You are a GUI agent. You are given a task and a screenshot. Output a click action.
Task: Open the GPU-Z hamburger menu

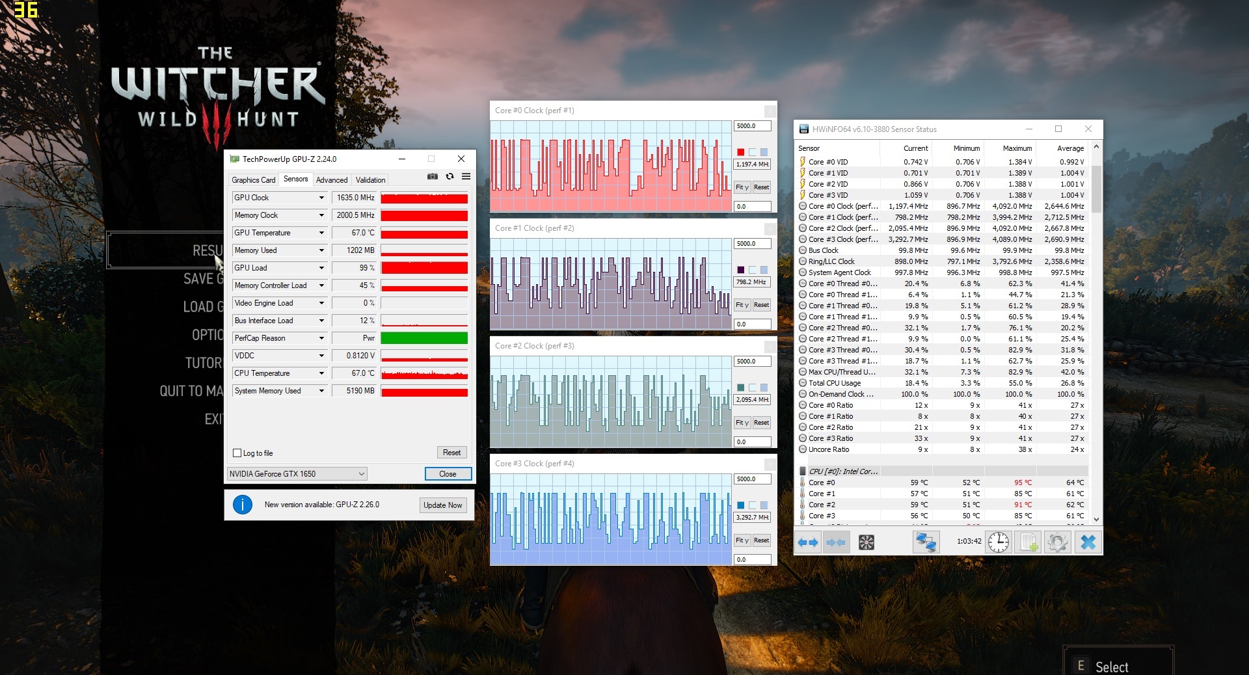click(x=466, y=176)
